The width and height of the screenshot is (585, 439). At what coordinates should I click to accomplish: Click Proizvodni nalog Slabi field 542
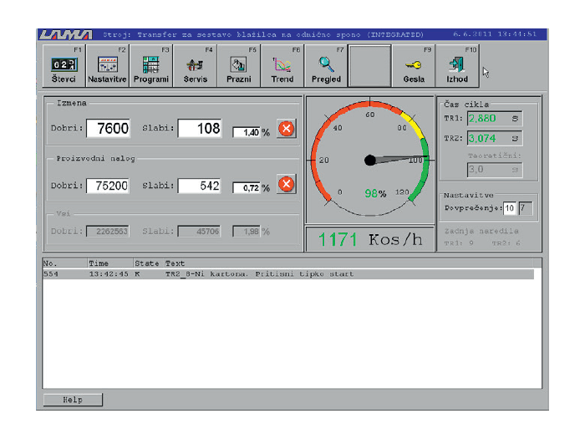click(x=199, y=186)
